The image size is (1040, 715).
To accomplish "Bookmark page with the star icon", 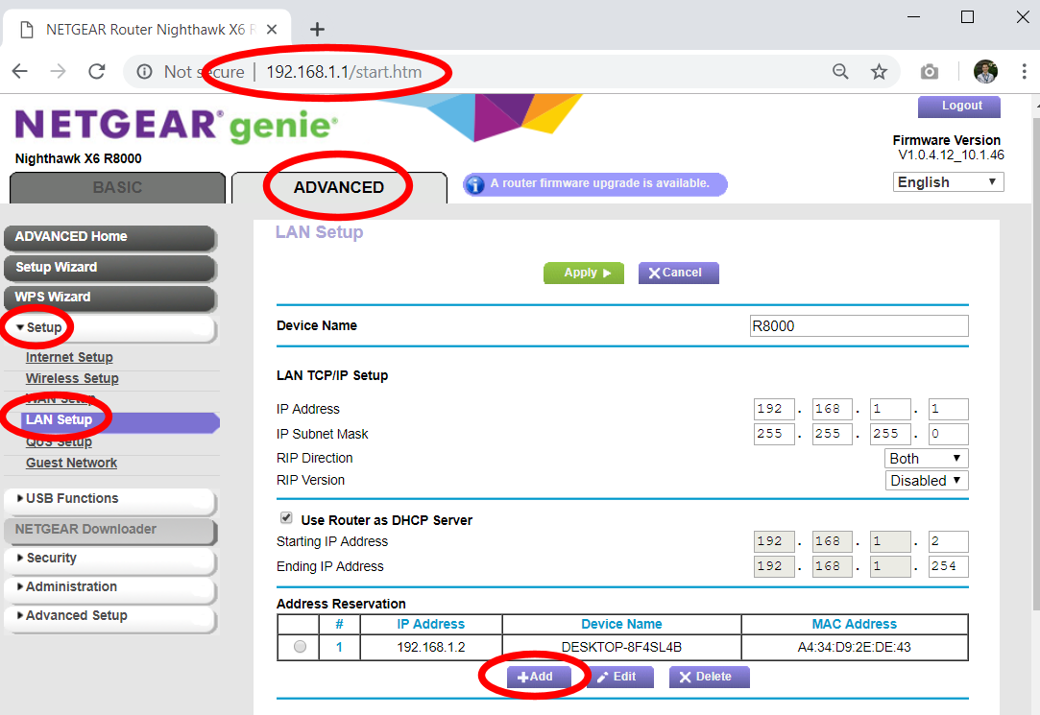I will point(879,72).
